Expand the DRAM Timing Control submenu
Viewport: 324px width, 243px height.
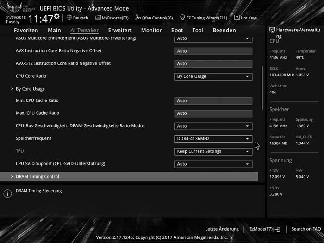129,176
